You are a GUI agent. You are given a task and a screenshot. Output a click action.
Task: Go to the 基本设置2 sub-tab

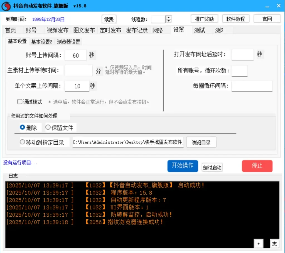click(42, 42)
